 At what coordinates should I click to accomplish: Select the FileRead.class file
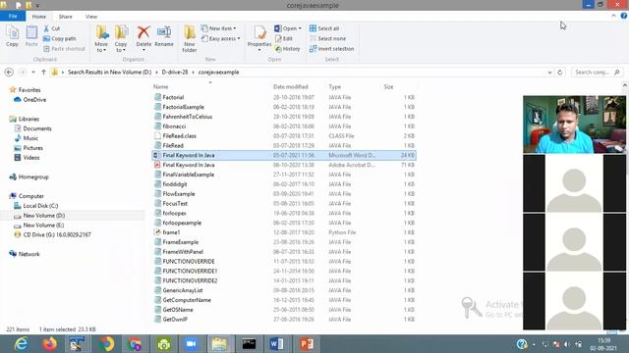tap(179, 136)
